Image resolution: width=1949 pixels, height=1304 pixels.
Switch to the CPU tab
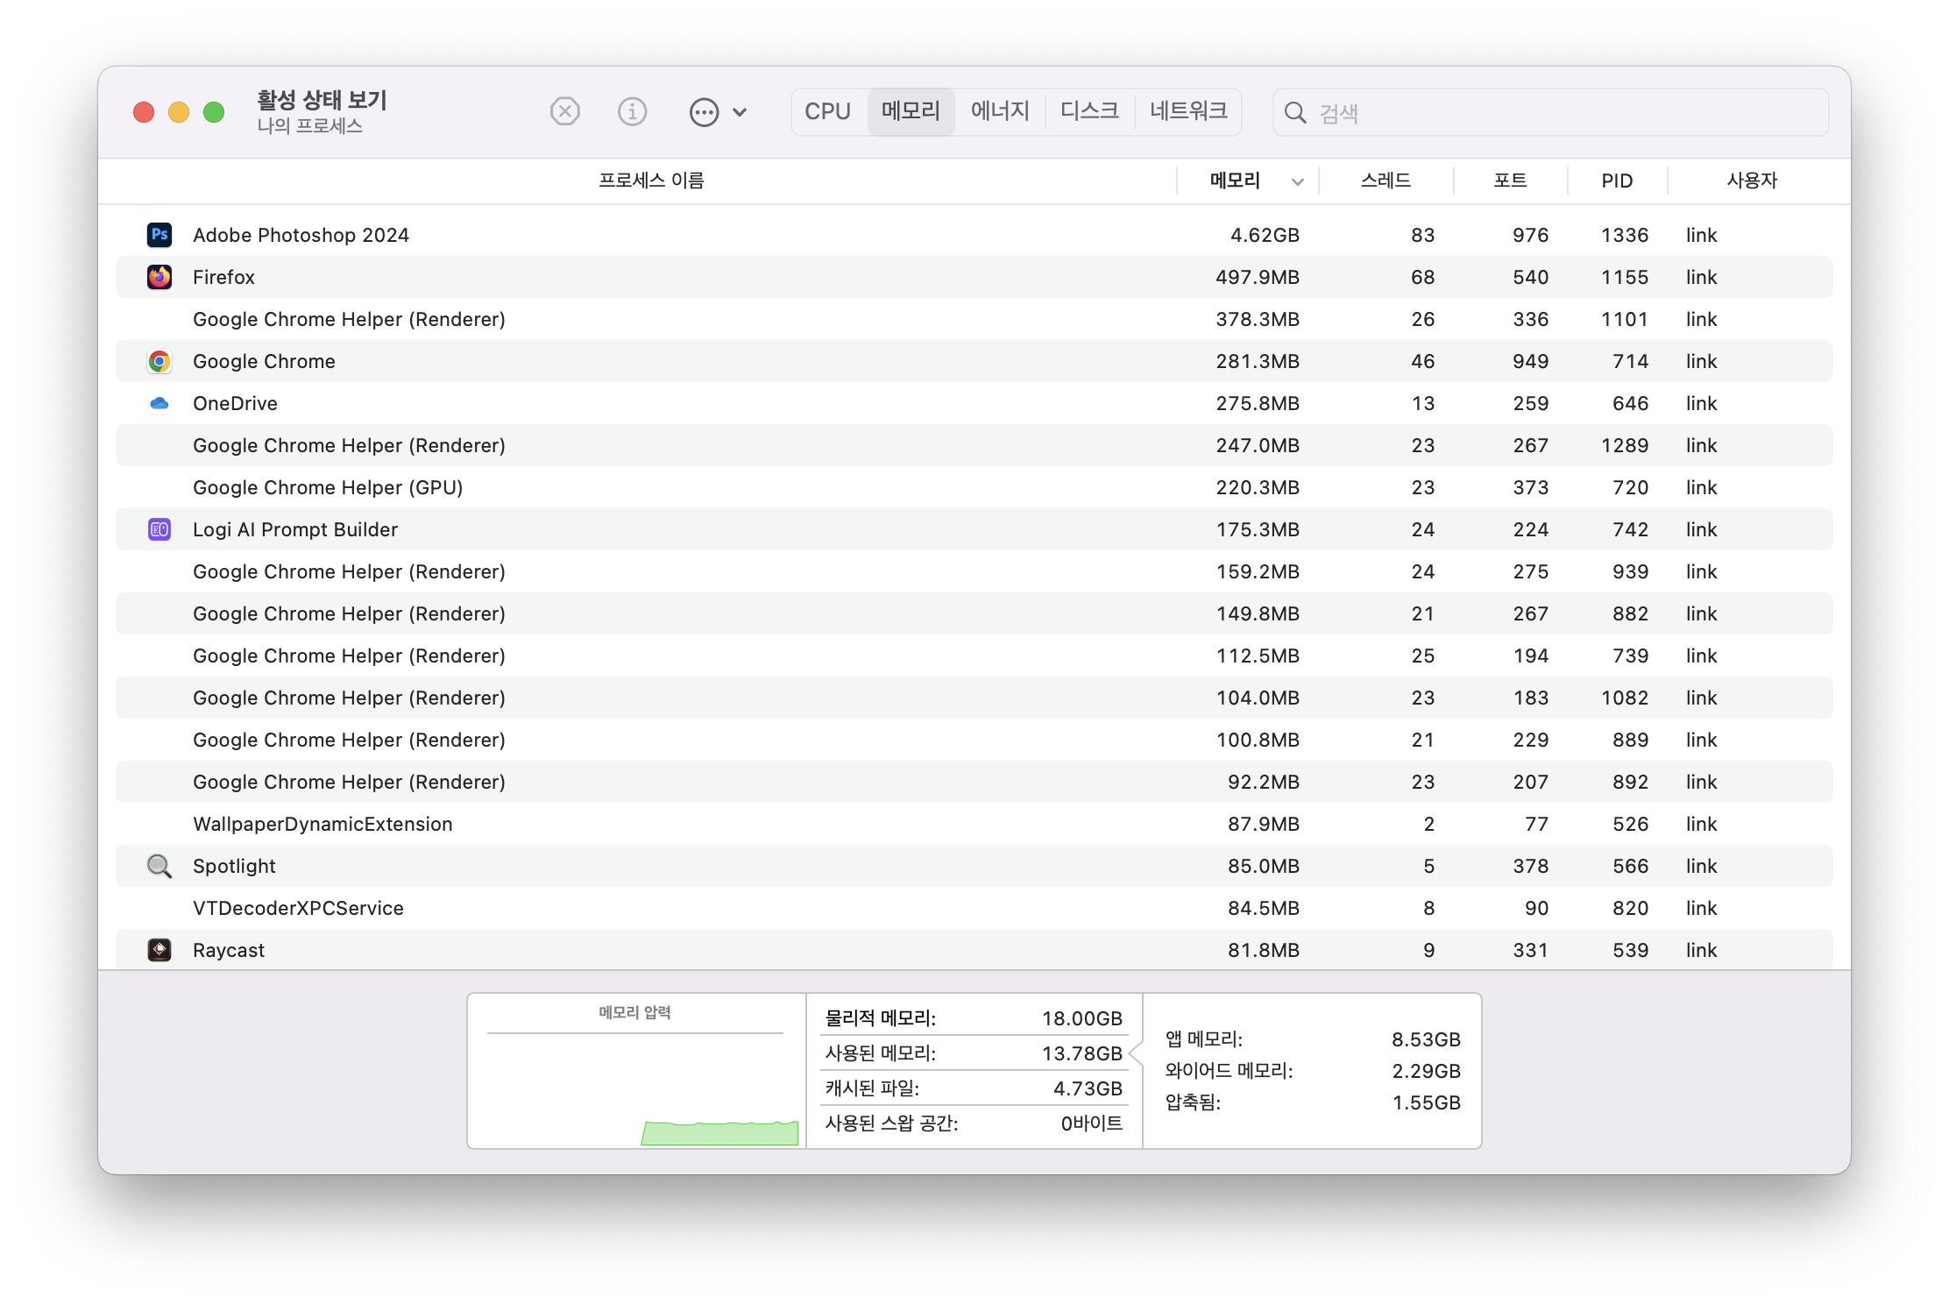point(827,111)
